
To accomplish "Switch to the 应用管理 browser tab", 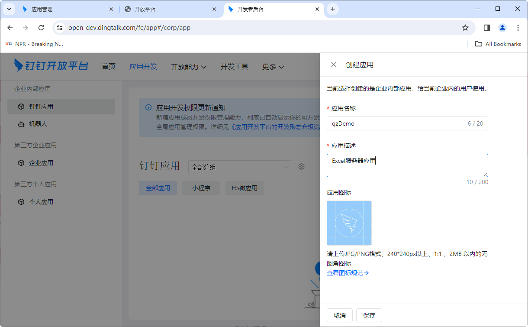I will 65,9.
